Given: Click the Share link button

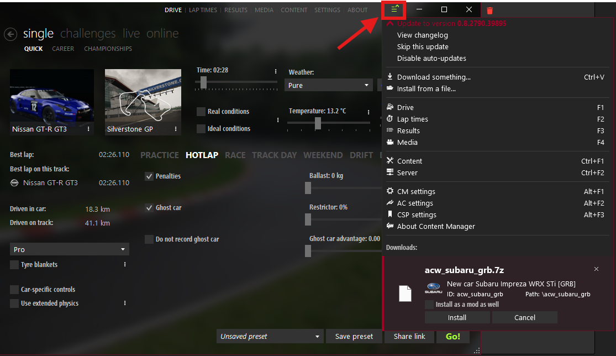Looking at the screenshot, I should (409, 336).
